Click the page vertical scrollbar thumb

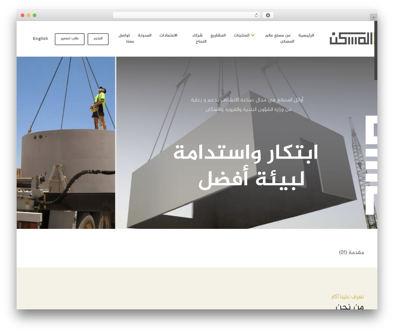click(x=376, y=51)
